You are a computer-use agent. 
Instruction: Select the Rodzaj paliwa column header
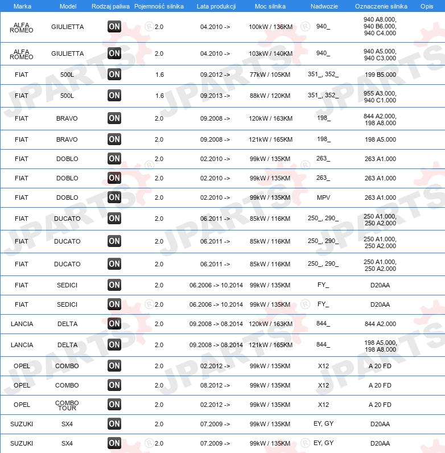pos(110,6)
